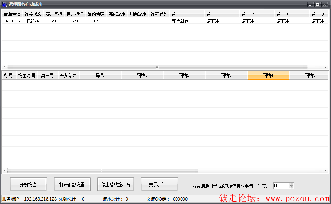This screenshot has width=331, height=204.
Task: Click the lower table horizontal scrollbar thumb
Action: (x=103, y=170)
